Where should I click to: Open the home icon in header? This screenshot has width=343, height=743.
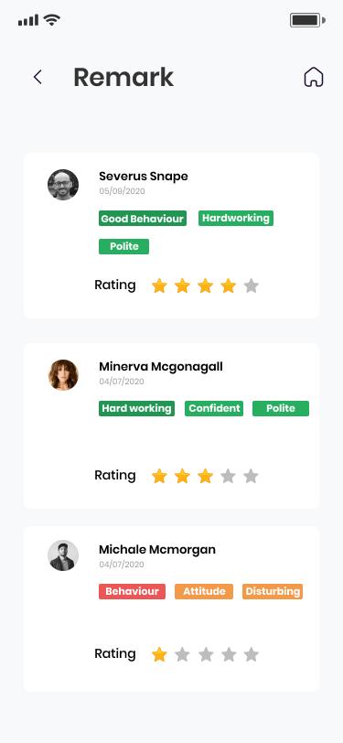pos(314,77)
